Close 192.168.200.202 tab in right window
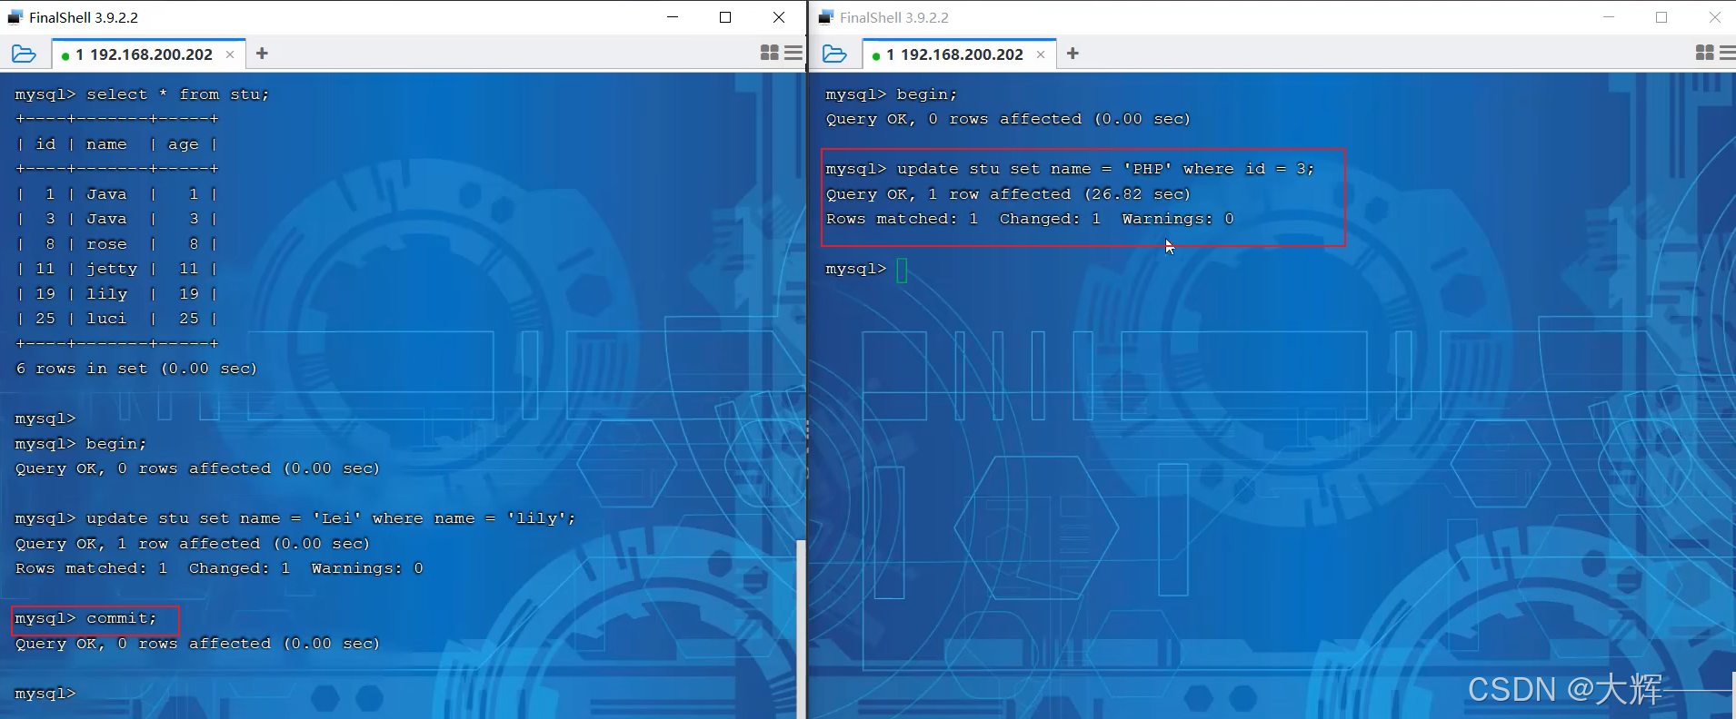This screenshot has width=1736, height=719. point(1041,54)
